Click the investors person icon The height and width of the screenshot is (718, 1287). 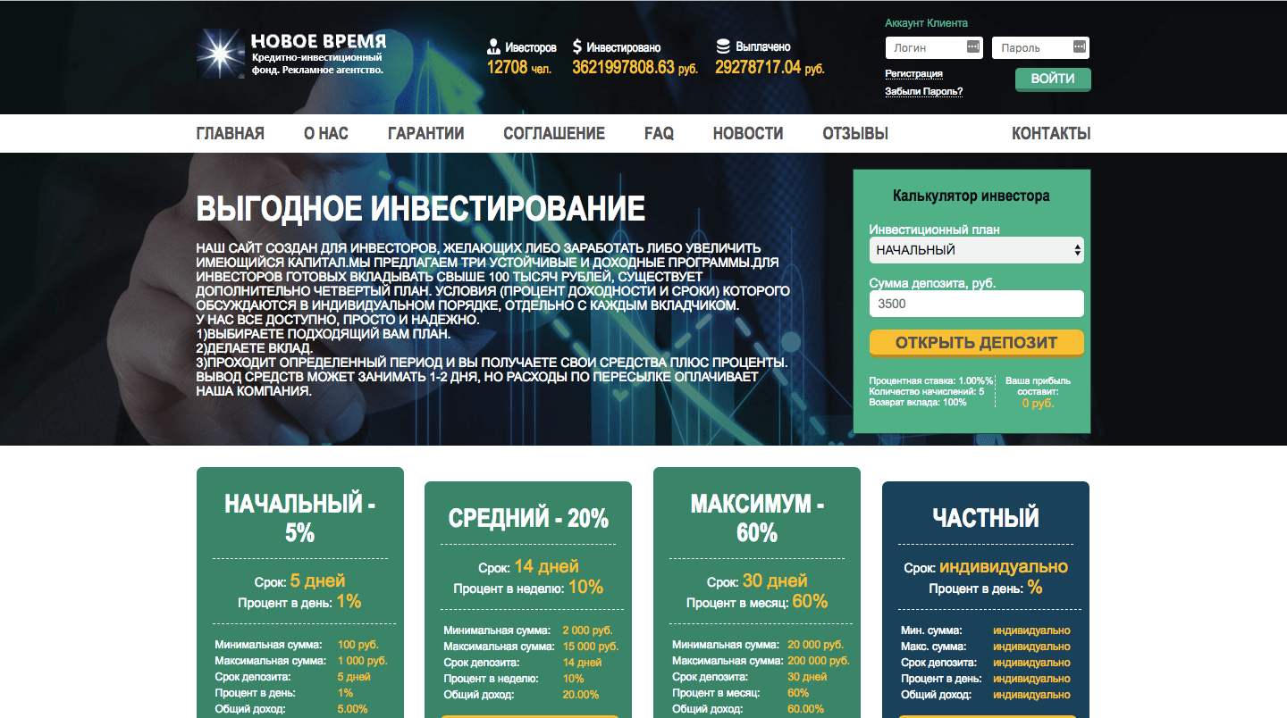coord(493,47)
